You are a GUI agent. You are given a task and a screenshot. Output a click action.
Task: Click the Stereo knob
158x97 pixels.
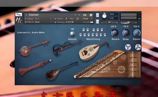(137, 33)
